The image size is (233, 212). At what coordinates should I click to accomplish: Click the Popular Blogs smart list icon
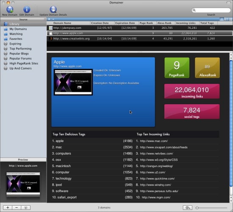point(6,53)
